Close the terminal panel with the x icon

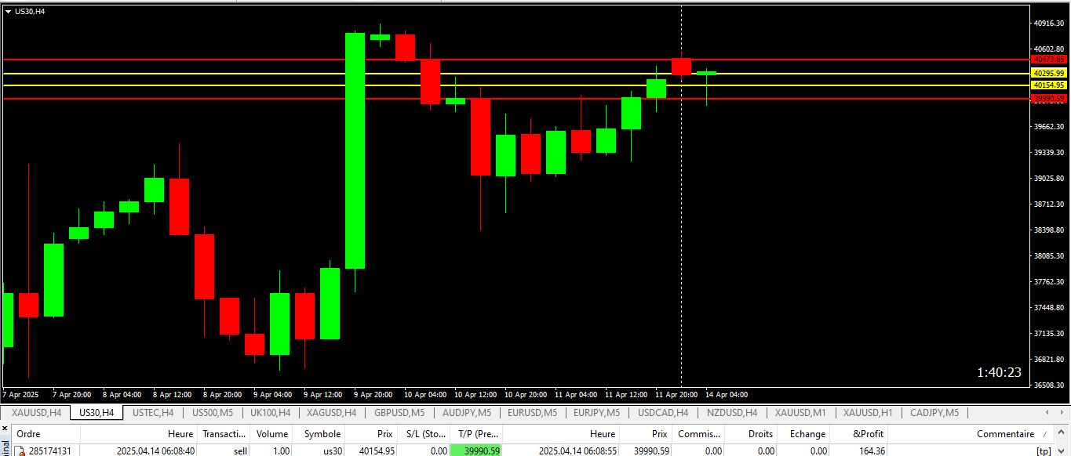4,429
